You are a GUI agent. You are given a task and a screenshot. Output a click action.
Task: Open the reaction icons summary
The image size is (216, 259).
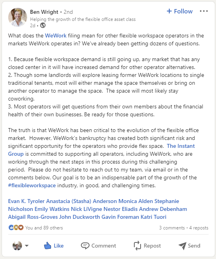tap(16, 227)
